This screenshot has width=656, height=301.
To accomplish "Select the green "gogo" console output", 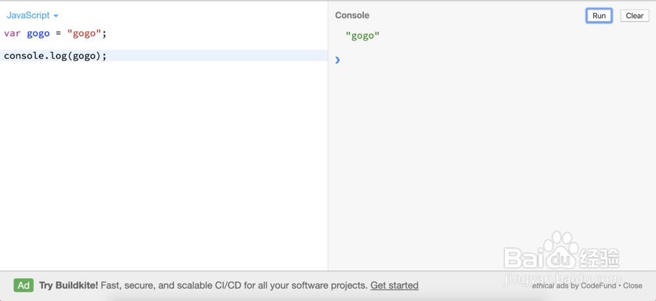I will tap(362, 36).
